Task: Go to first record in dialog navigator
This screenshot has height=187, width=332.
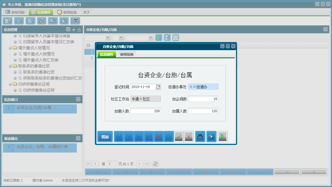Action: [x=119, y=136]
